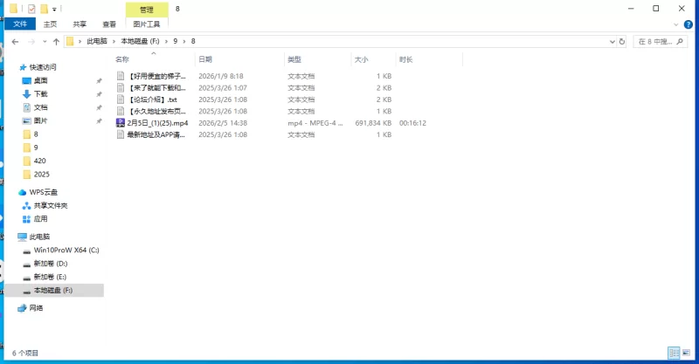Open the 图片工具 ribbon tab

pos(147,24)
